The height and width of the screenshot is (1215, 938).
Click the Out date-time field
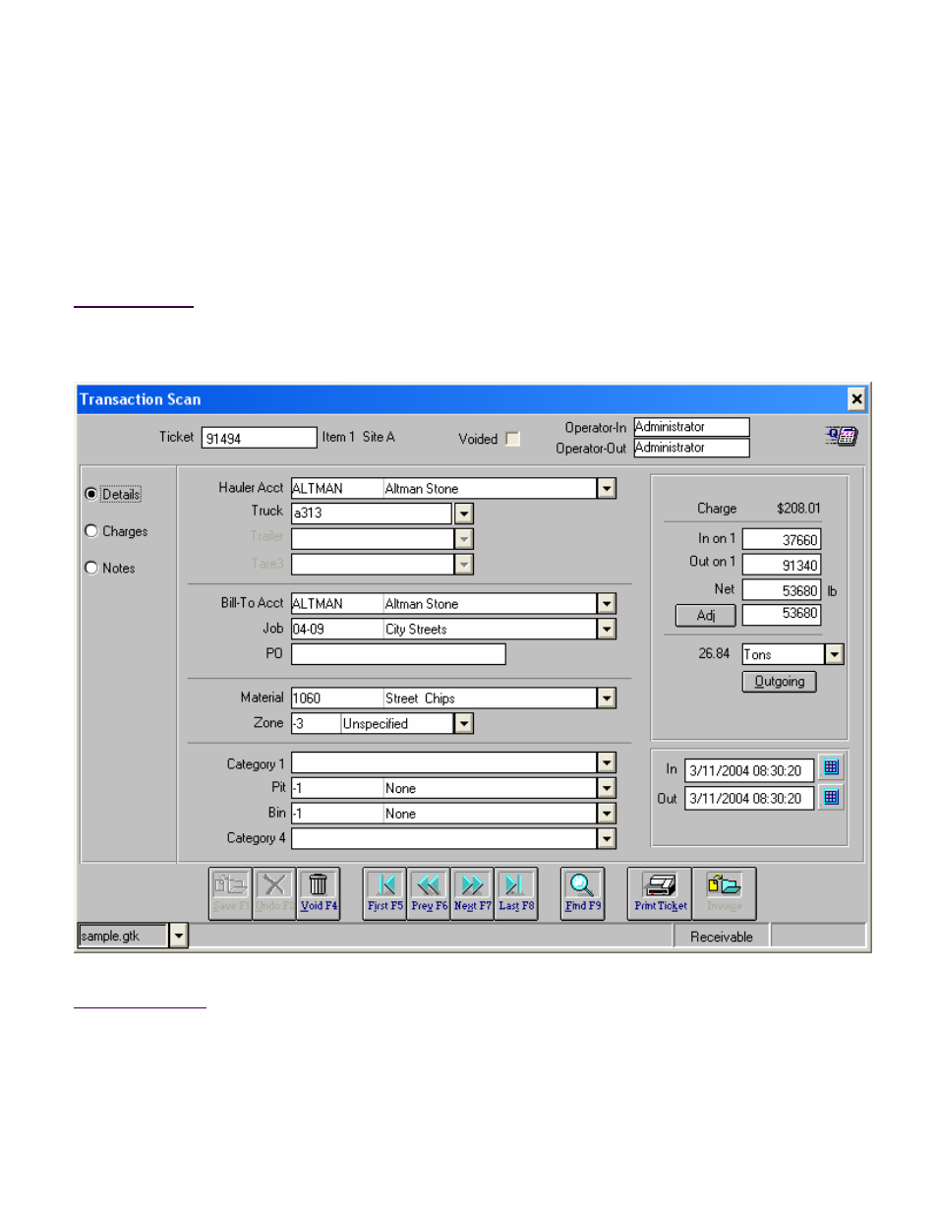750,798
